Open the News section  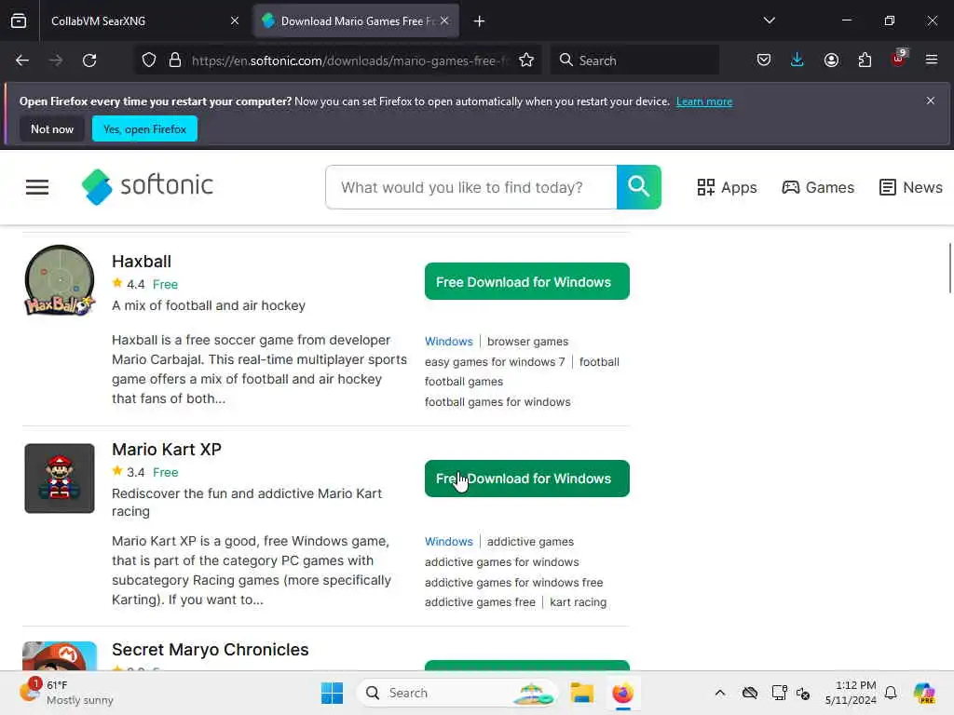911,187
